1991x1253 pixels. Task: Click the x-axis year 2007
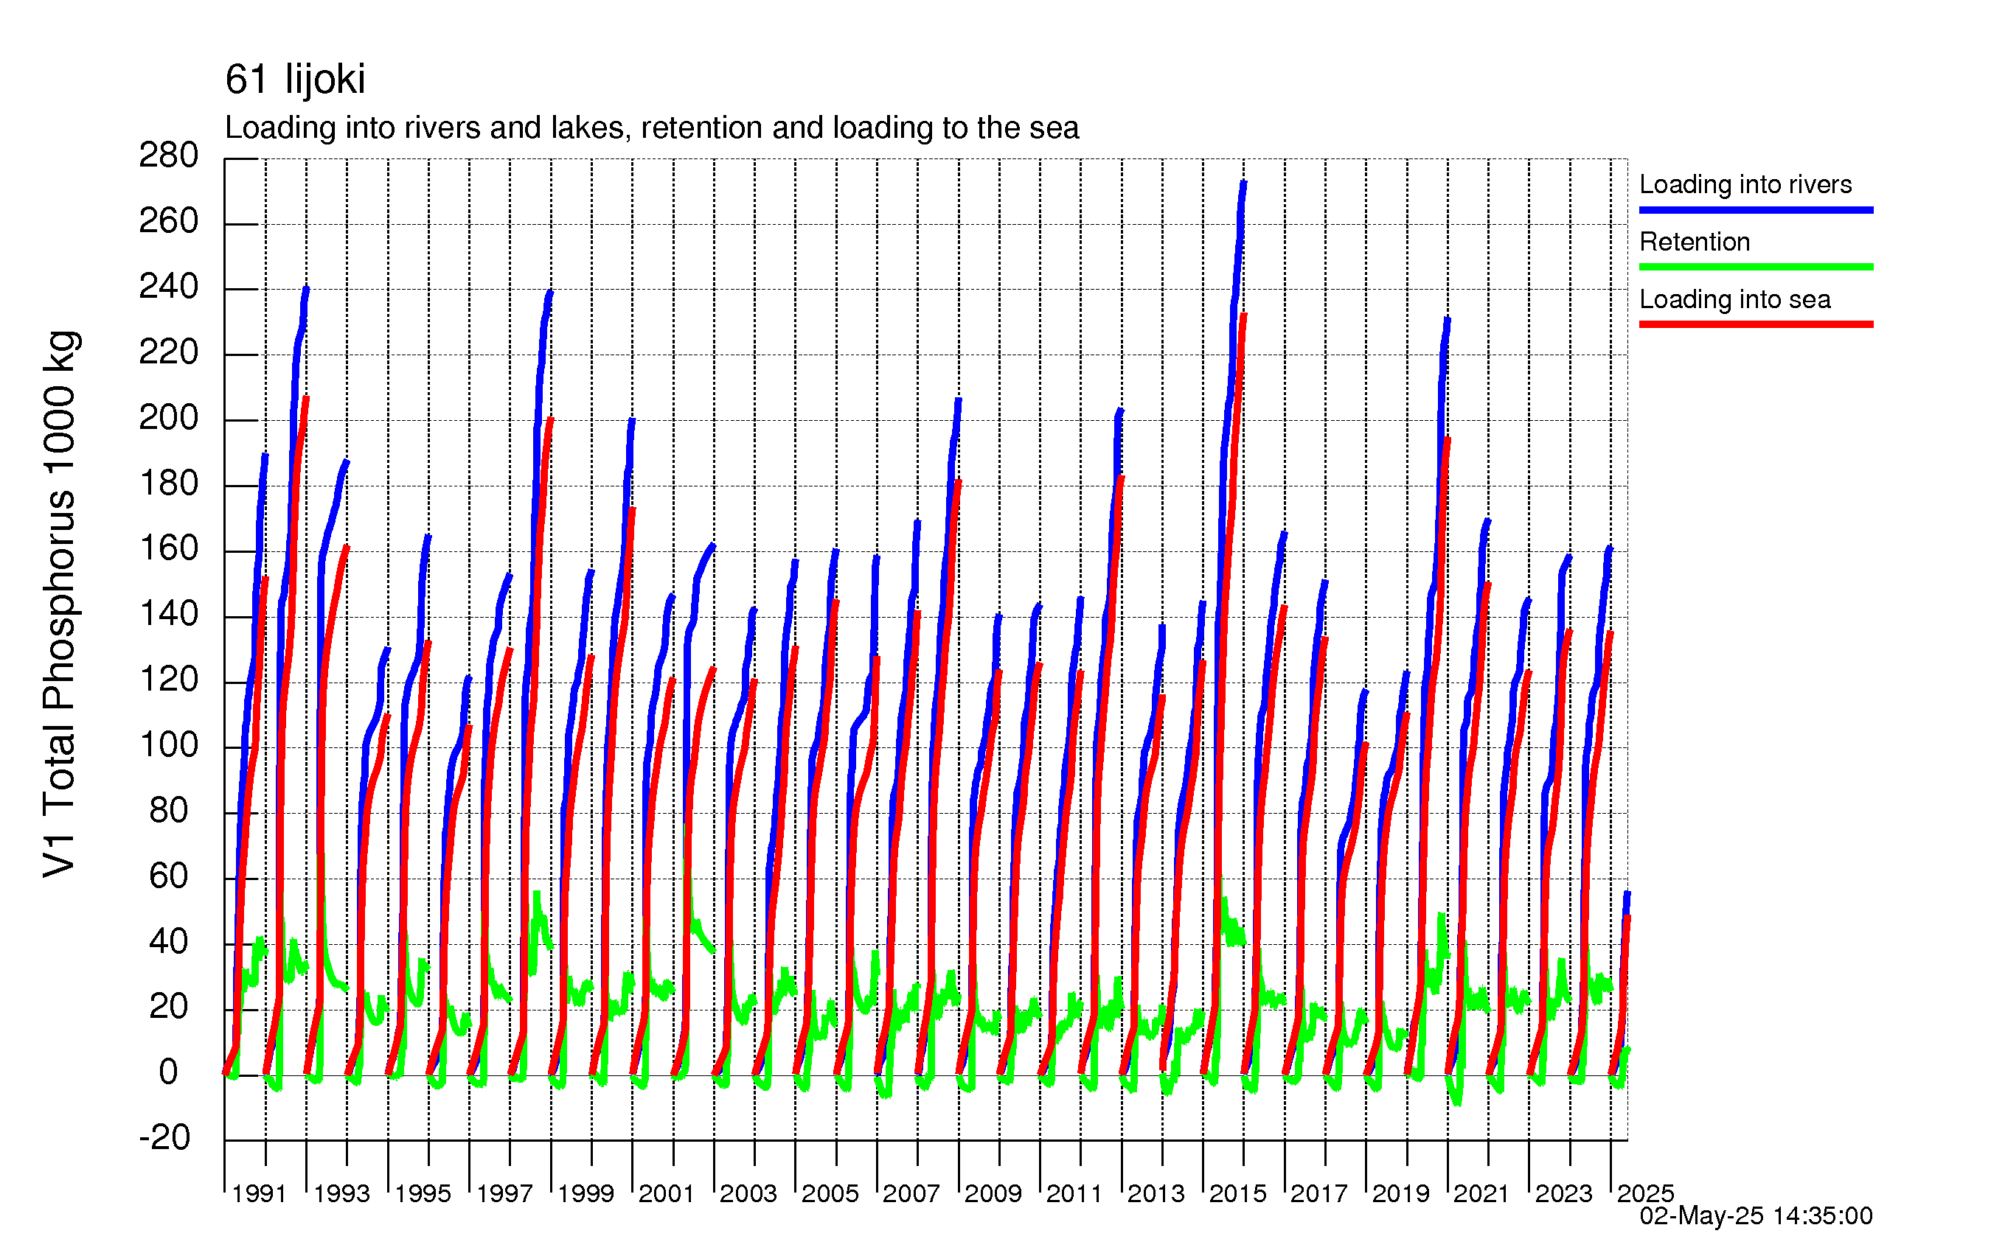coord(911,1193)
